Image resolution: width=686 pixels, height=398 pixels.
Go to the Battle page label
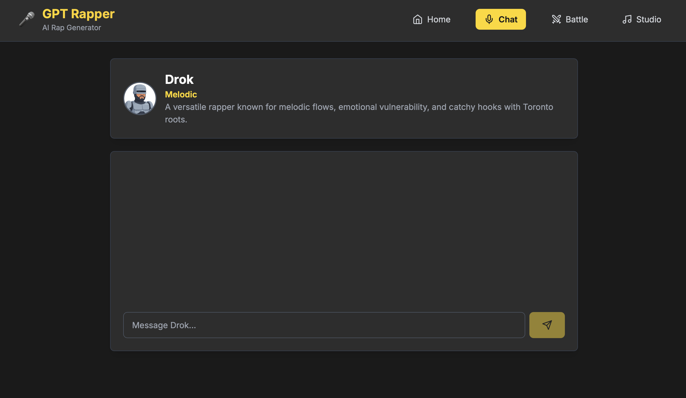tap(577, 20)
